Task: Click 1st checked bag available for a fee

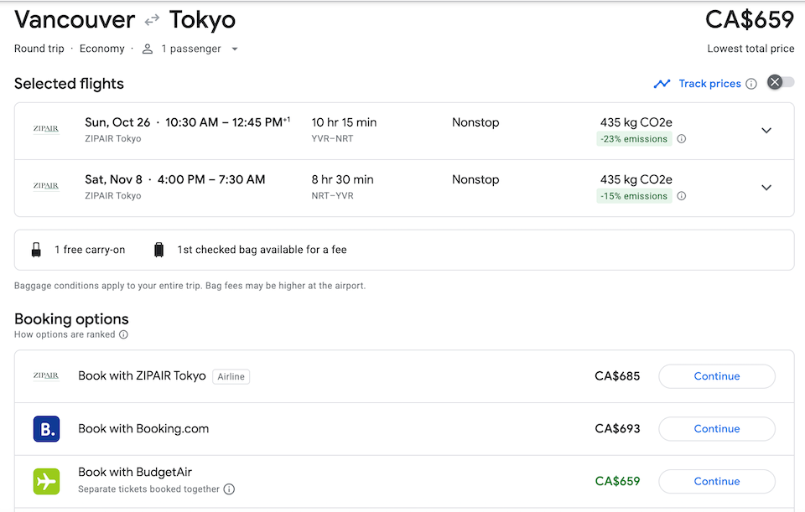Action: [x=262, y=250]
